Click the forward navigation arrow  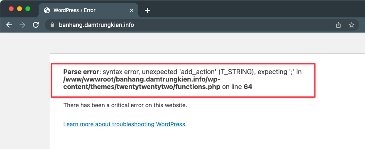point(22,25)
